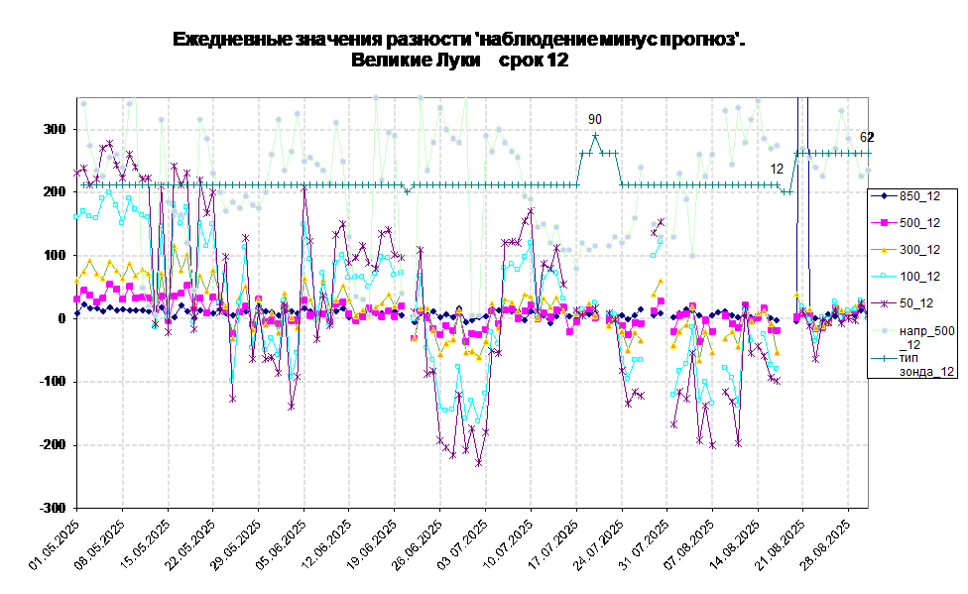Select the 100_12 legend text label

[919, 277]
